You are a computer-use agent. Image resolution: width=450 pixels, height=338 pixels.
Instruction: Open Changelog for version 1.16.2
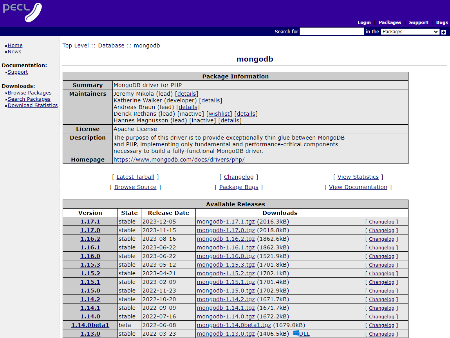pos(381,239)
